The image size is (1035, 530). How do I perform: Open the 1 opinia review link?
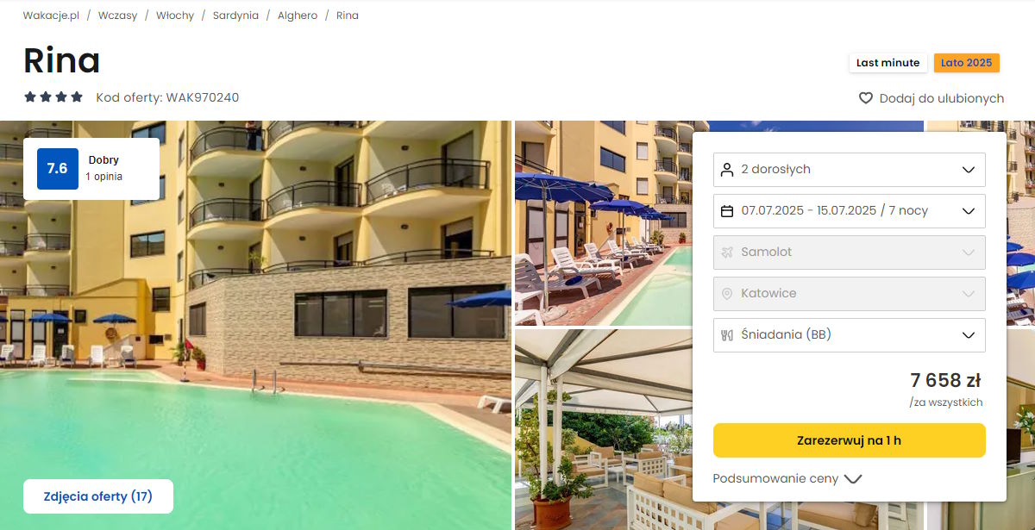pos(103,177)
